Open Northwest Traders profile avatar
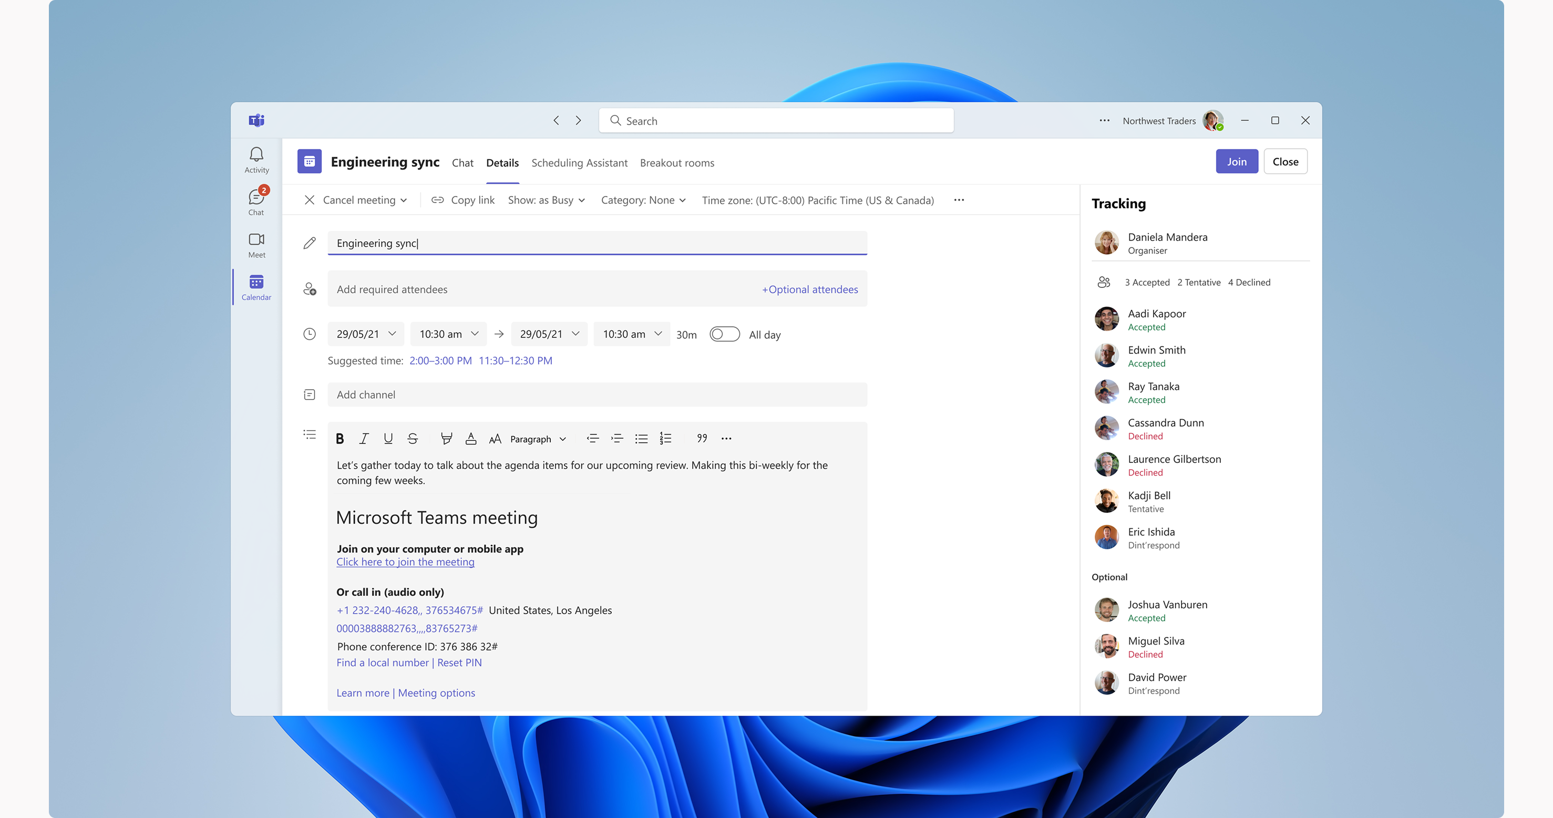The width and height of the screenshot is (1553, 818). (x=1213, y=120)
